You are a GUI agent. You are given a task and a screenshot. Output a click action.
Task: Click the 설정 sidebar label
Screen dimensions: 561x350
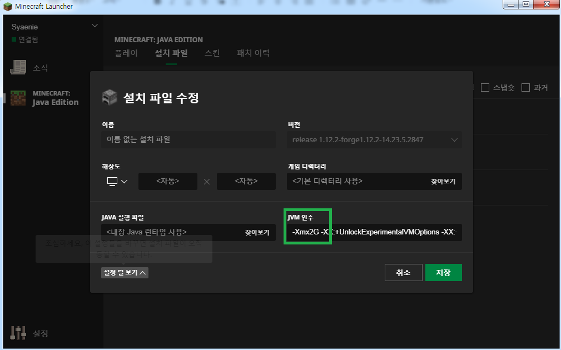click(41, 333)
